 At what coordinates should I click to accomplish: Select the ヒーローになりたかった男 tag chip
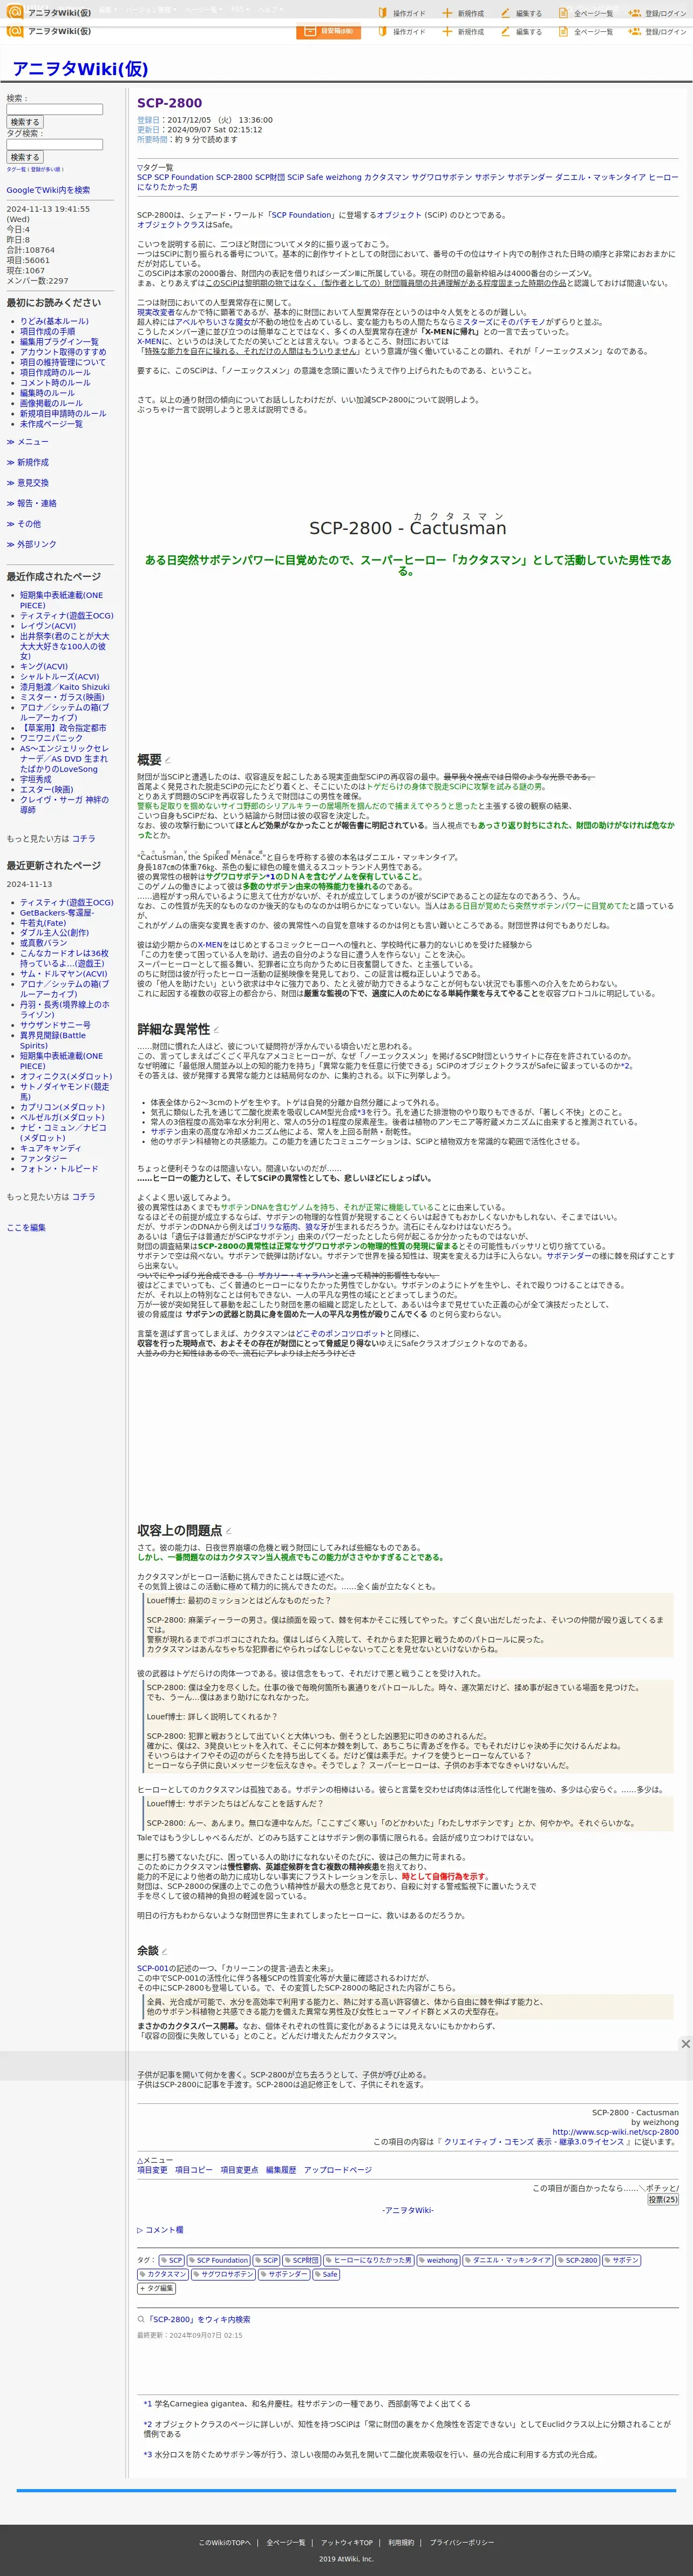(369, 2260)
